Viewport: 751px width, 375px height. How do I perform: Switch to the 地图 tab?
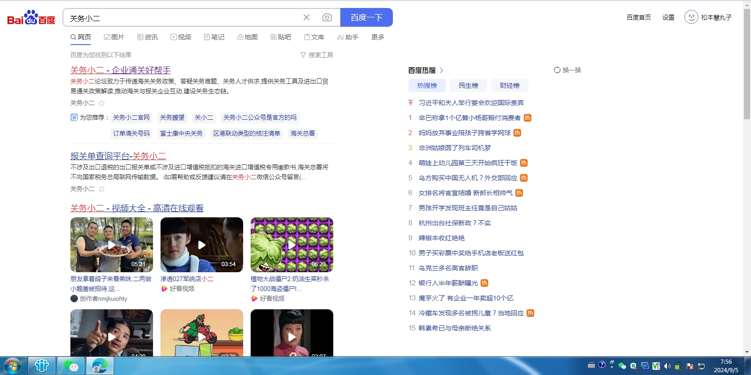247,37
